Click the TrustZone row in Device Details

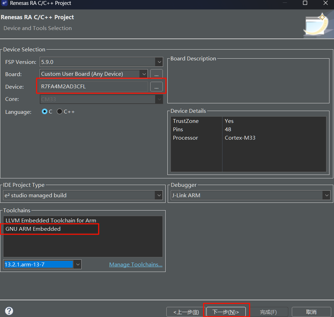(248, 121)
